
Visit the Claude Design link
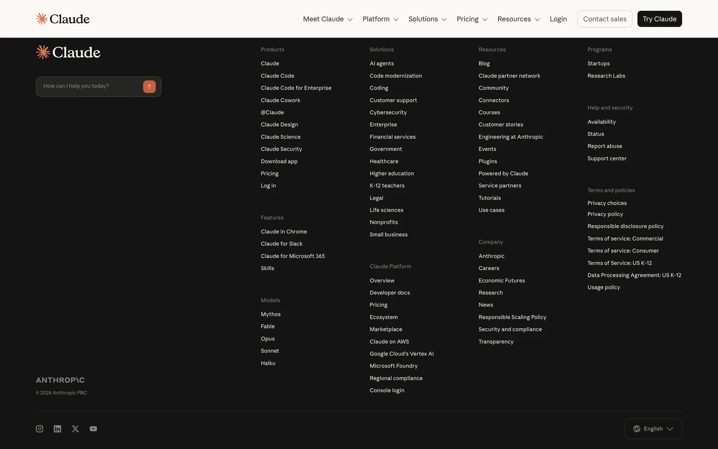point(280,124)
